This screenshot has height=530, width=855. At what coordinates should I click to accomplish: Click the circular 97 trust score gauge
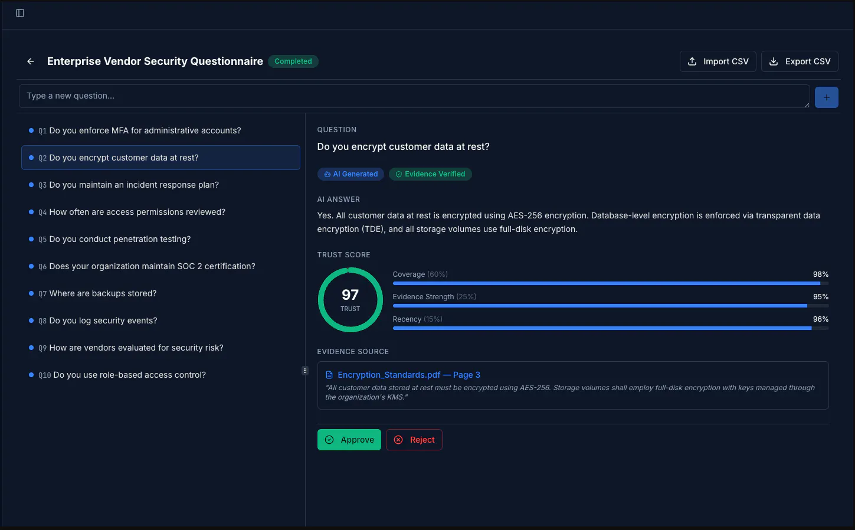pos(350,300)
